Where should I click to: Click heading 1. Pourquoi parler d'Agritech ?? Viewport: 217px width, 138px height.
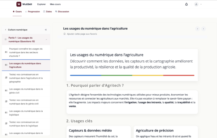coord(95,86)
